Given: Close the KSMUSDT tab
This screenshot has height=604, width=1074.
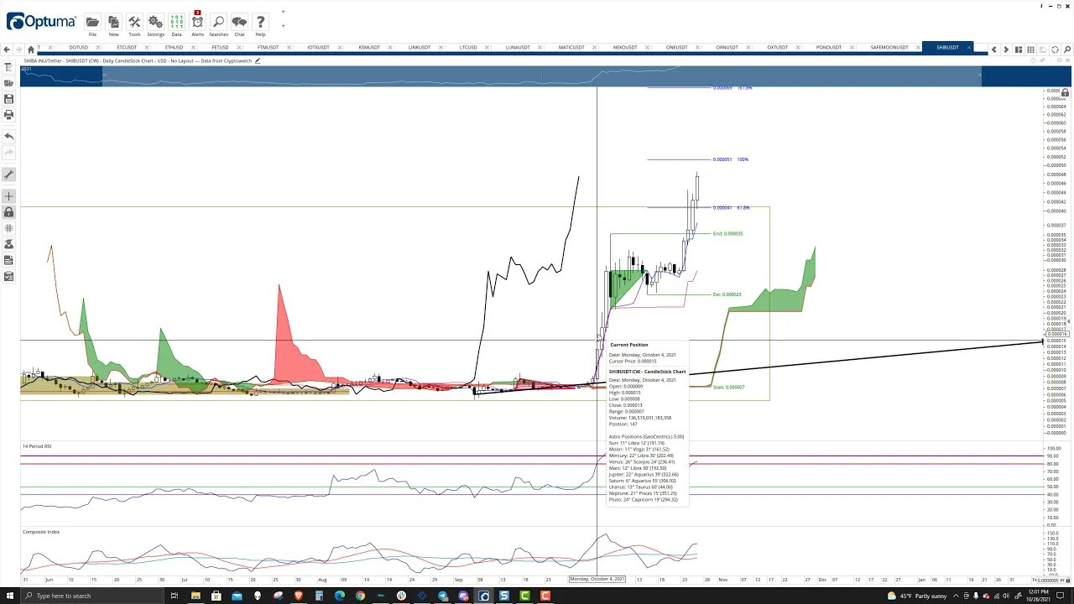Looking at the screenshot, I should pyautogui.click(x=389, y=48).
